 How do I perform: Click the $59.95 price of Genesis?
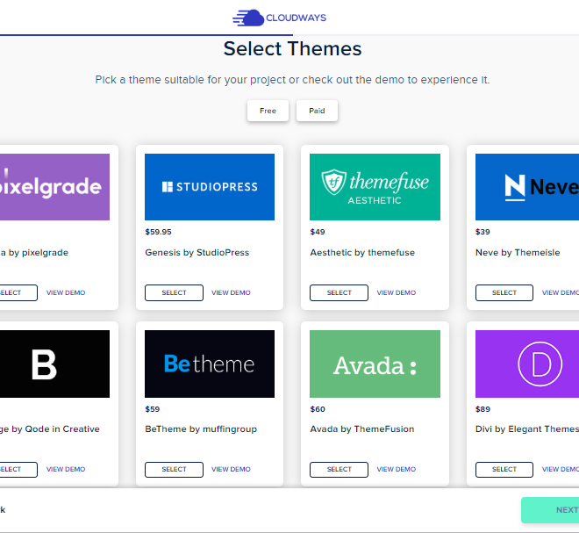coord(158,232)
